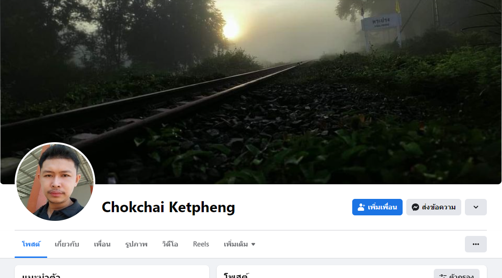Viewport: 502px width, 278px height.
Task: Click the filter sliders icon beside ตัวกรอง
Action: [x=443, y=276]
